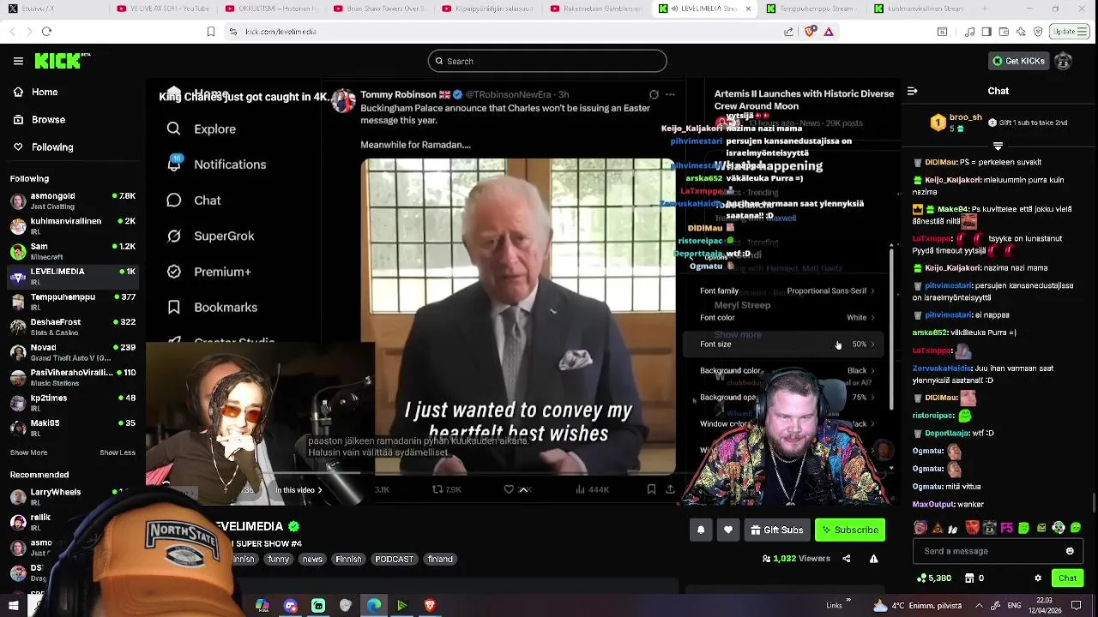Click the funny stream tag

pos(278,559)
